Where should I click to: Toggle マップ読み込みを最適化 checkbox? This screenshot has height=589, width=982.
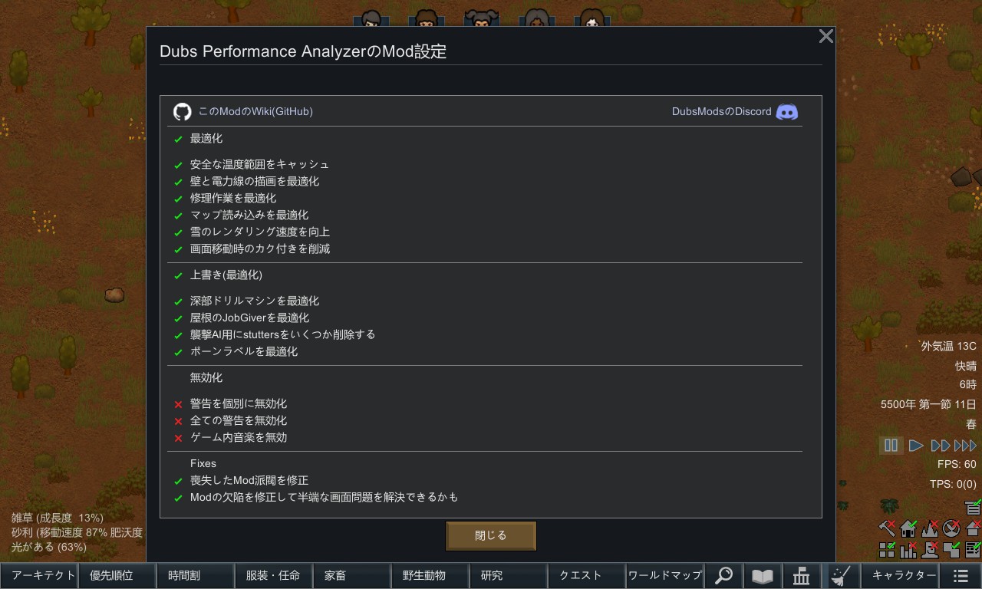tap(178, 216)
